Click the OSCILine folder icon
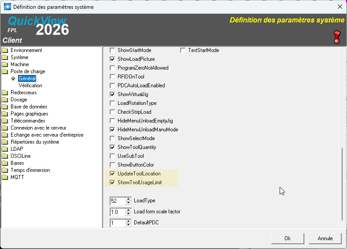347x249 pixels. (5, 156)
